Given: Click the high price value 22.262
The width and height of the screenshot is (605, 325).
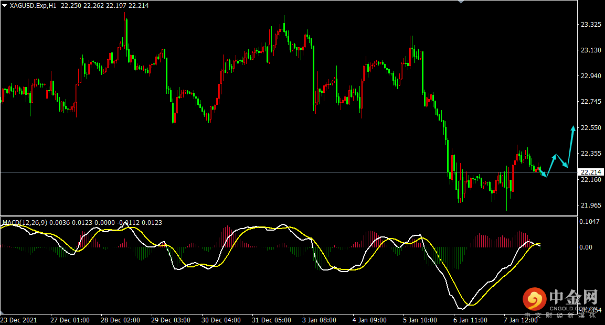Looking at the screenshot, I should [93, 5].
